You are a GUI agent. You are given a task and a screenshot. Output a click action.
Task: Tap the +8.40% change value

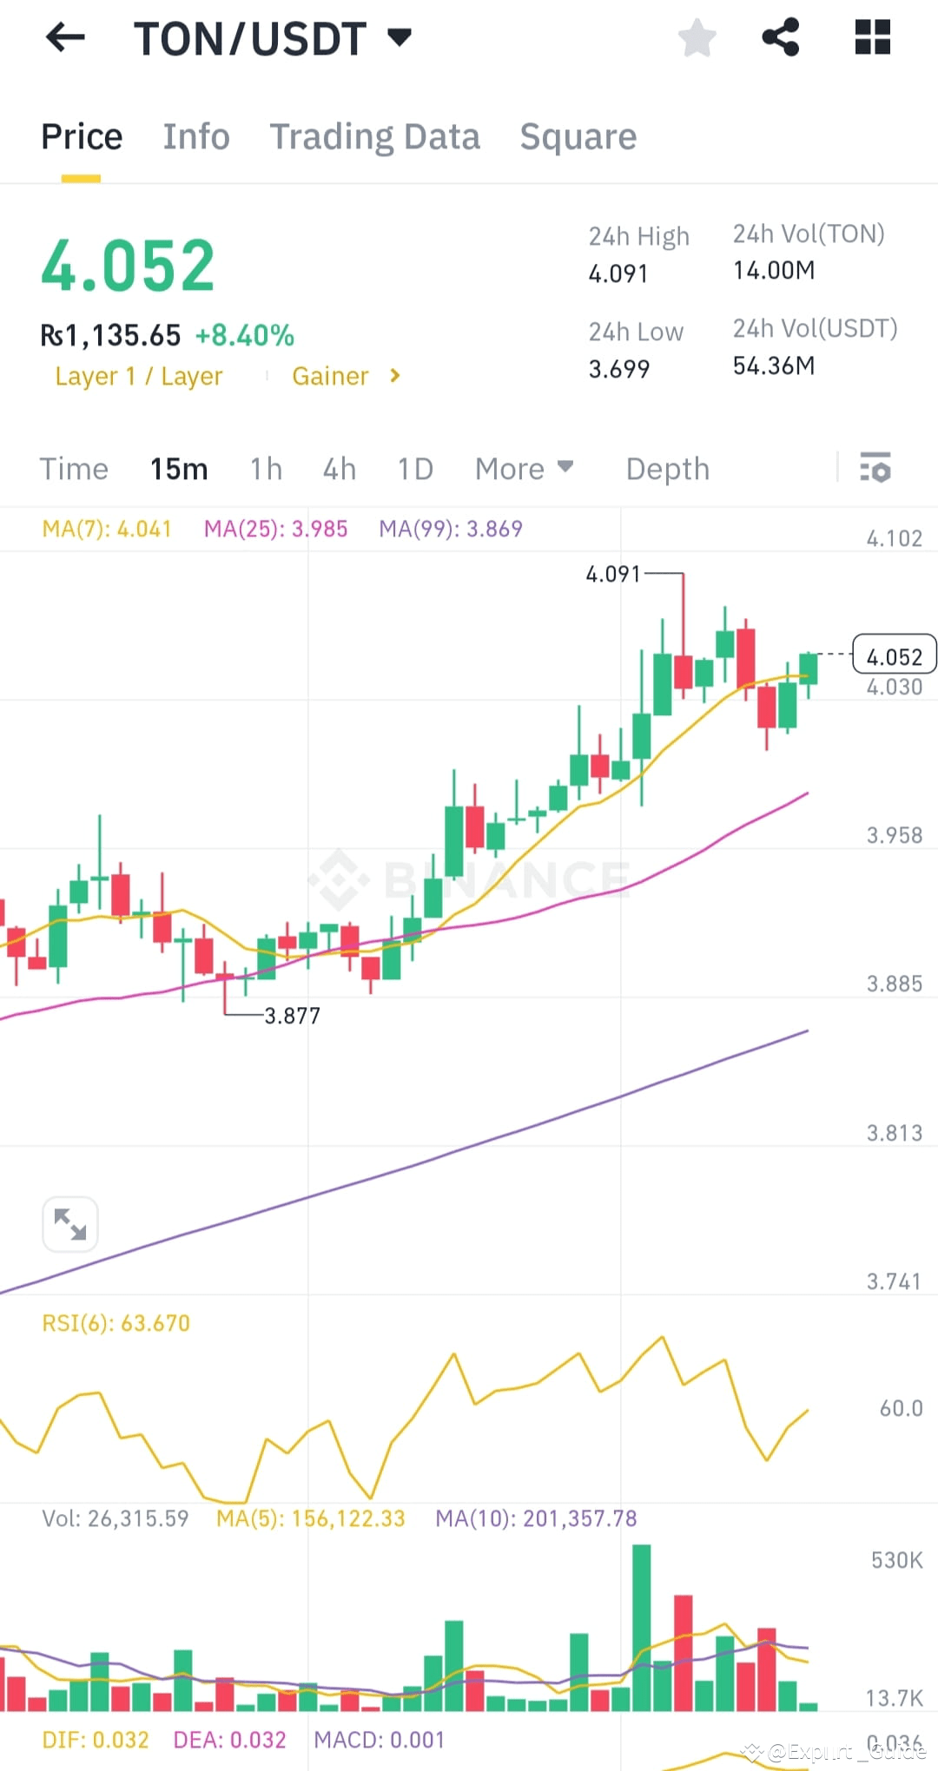[x=245, y=335]
